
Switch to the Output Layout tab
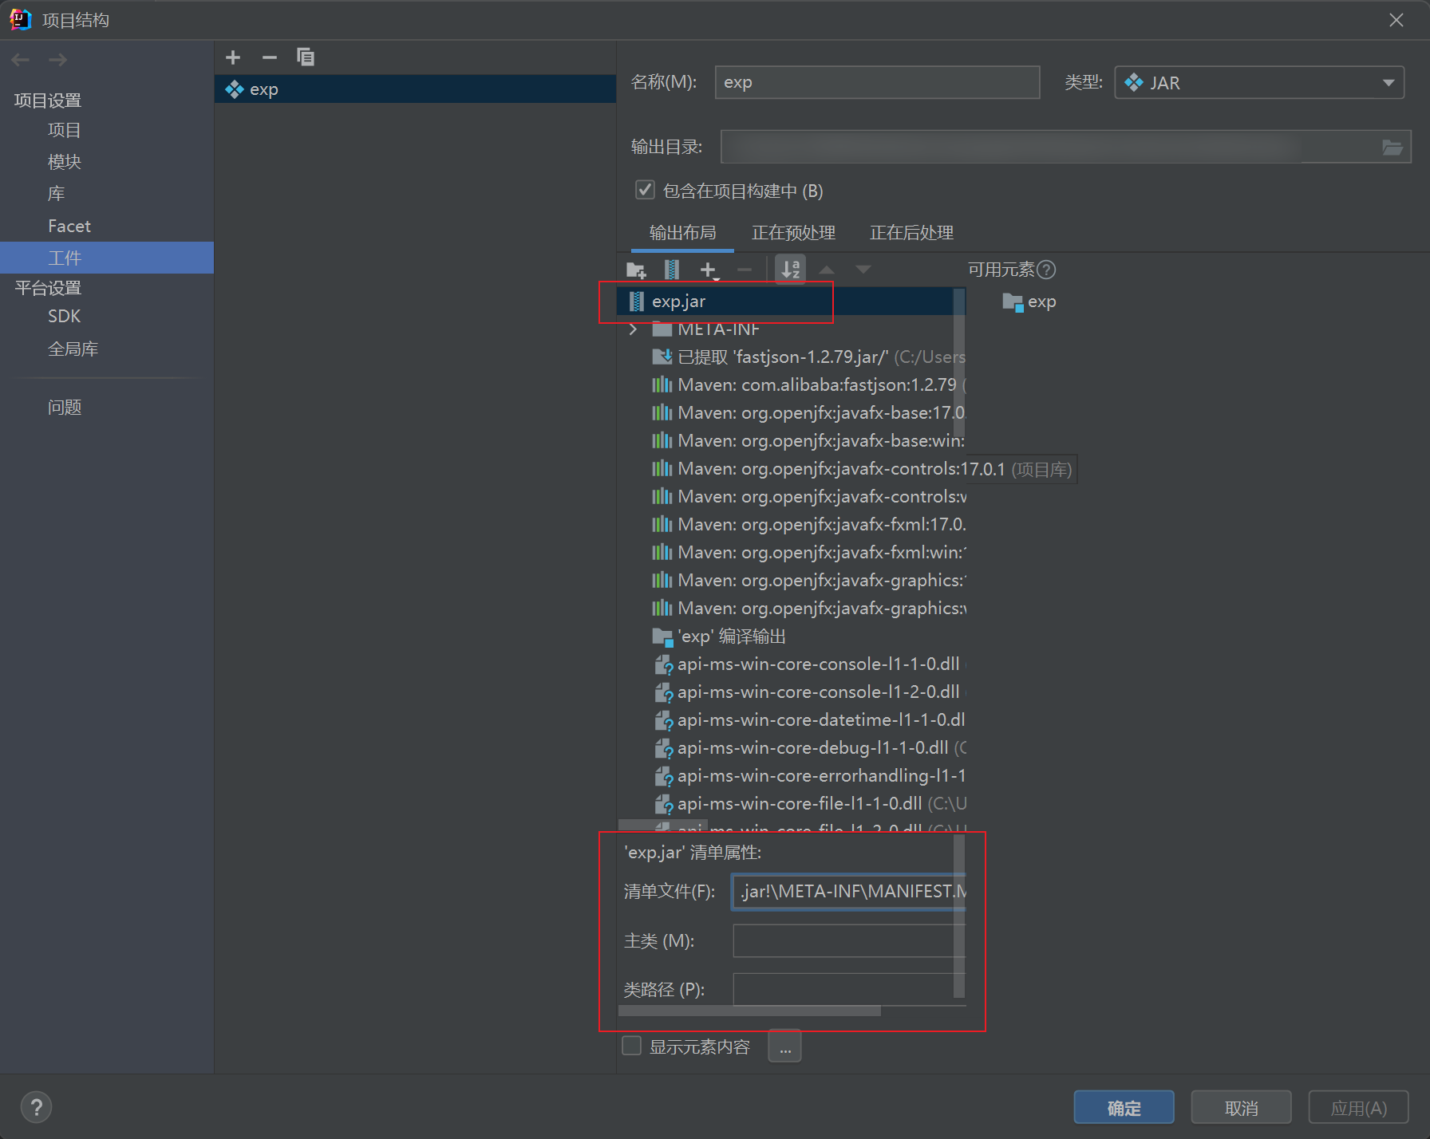682,233
